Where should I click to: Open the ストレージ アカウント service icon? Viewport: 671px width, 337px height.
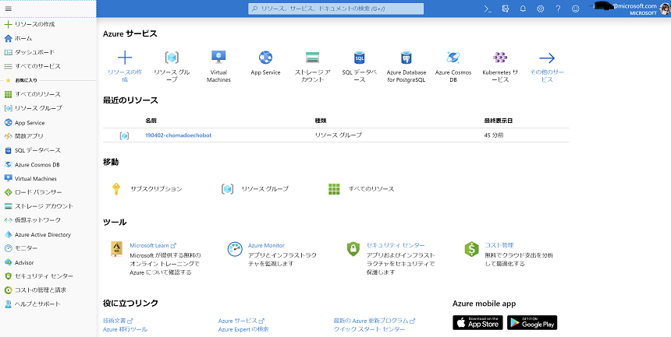pos(313,58)
